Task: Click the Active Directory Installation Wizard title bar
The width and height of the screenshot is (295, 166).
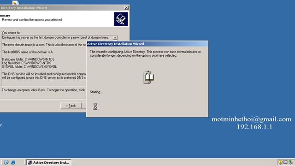Action: pos(147,44)
